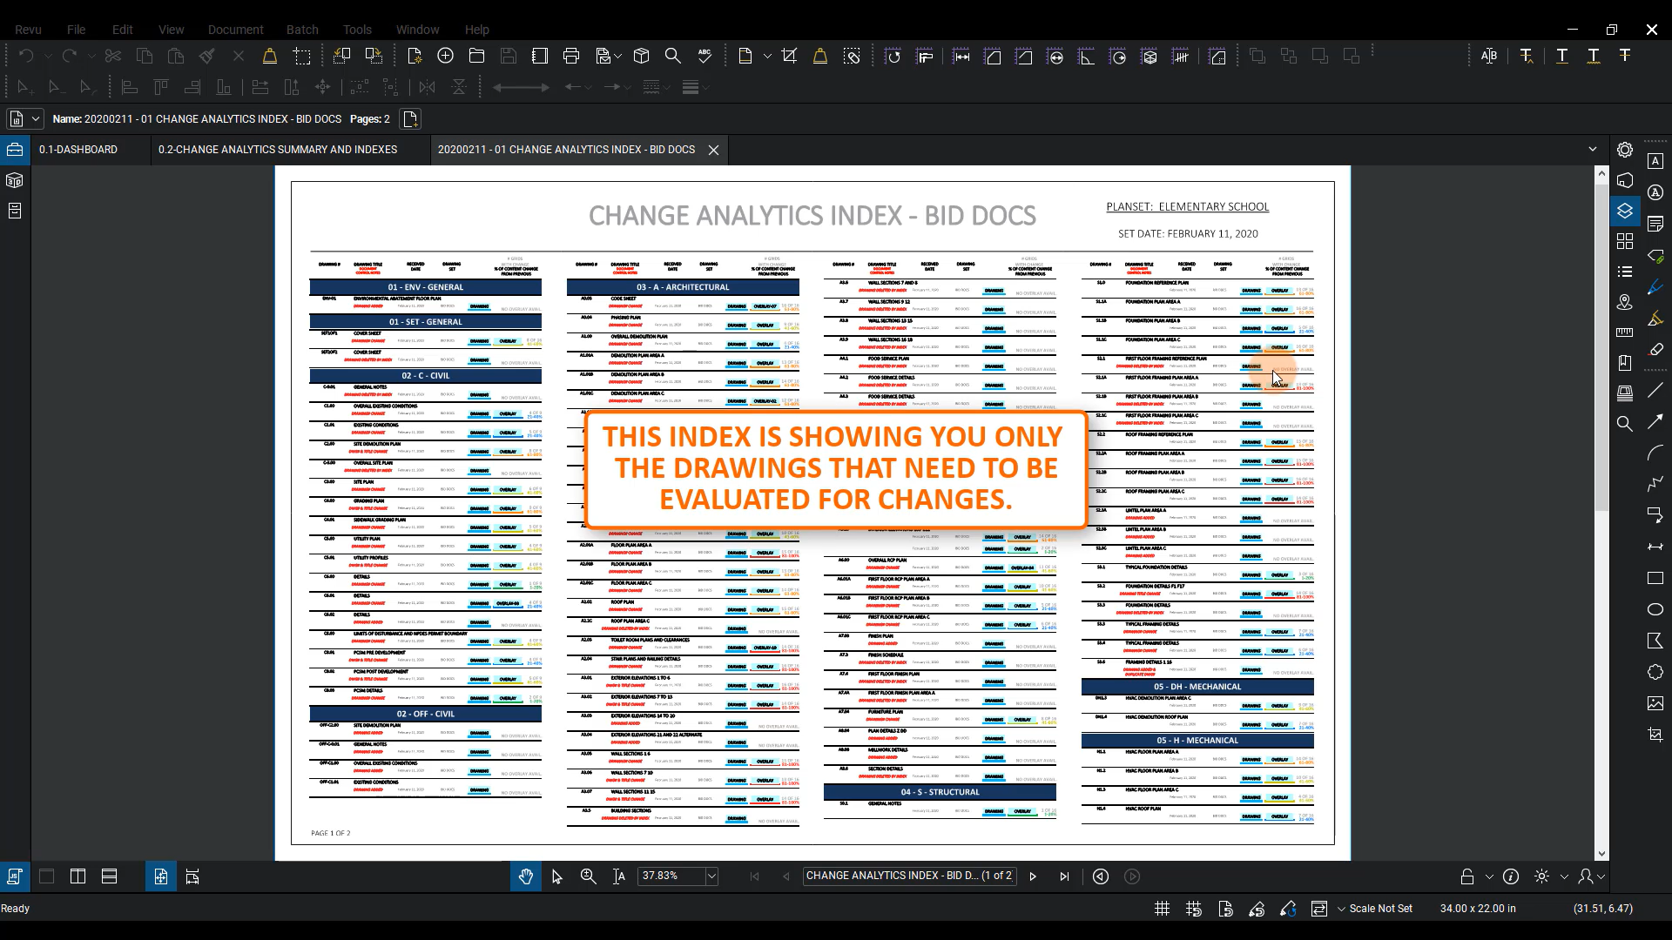Open the Batch menu
This screenshot has width=1672, height=940.
coord(302,30)
